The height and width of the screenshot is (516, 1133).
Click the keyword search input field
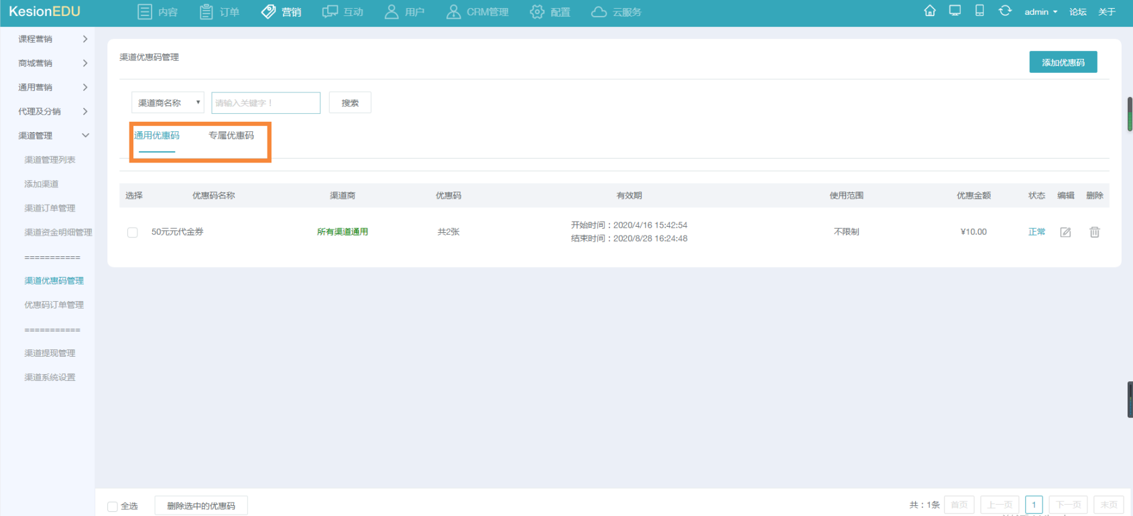coord(265,102)
